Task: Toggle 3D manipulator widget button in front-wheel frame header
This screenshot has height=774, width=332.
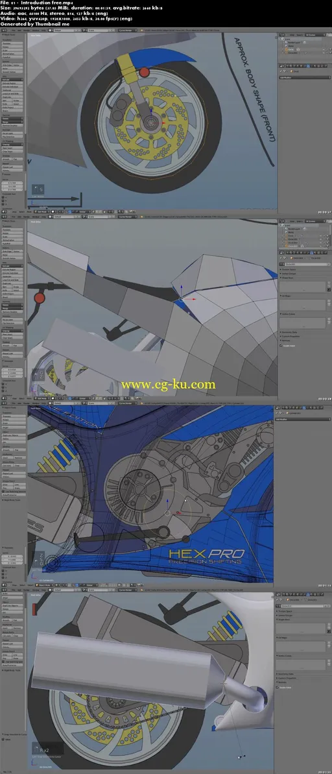Action: pos(66,212)
